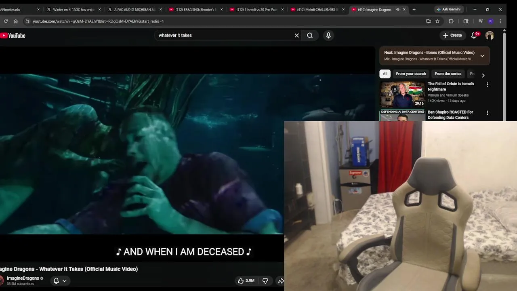Click the install/cast icon in address bar

tap(429, 21)
